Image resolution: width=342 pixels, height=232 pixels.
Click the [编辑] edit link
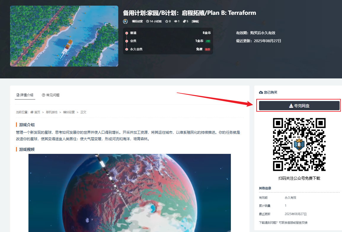click(x=195, y=21)
